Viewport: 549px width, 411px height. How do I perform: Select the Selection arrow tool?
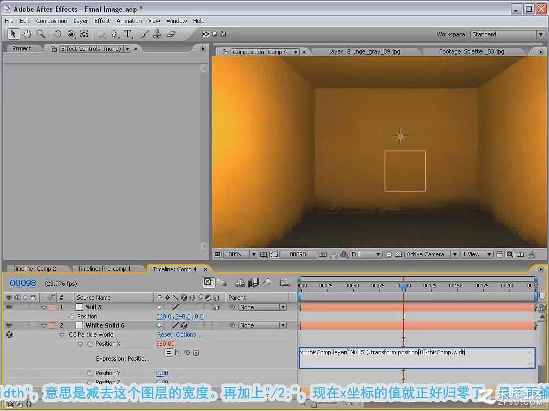point(13,34)
